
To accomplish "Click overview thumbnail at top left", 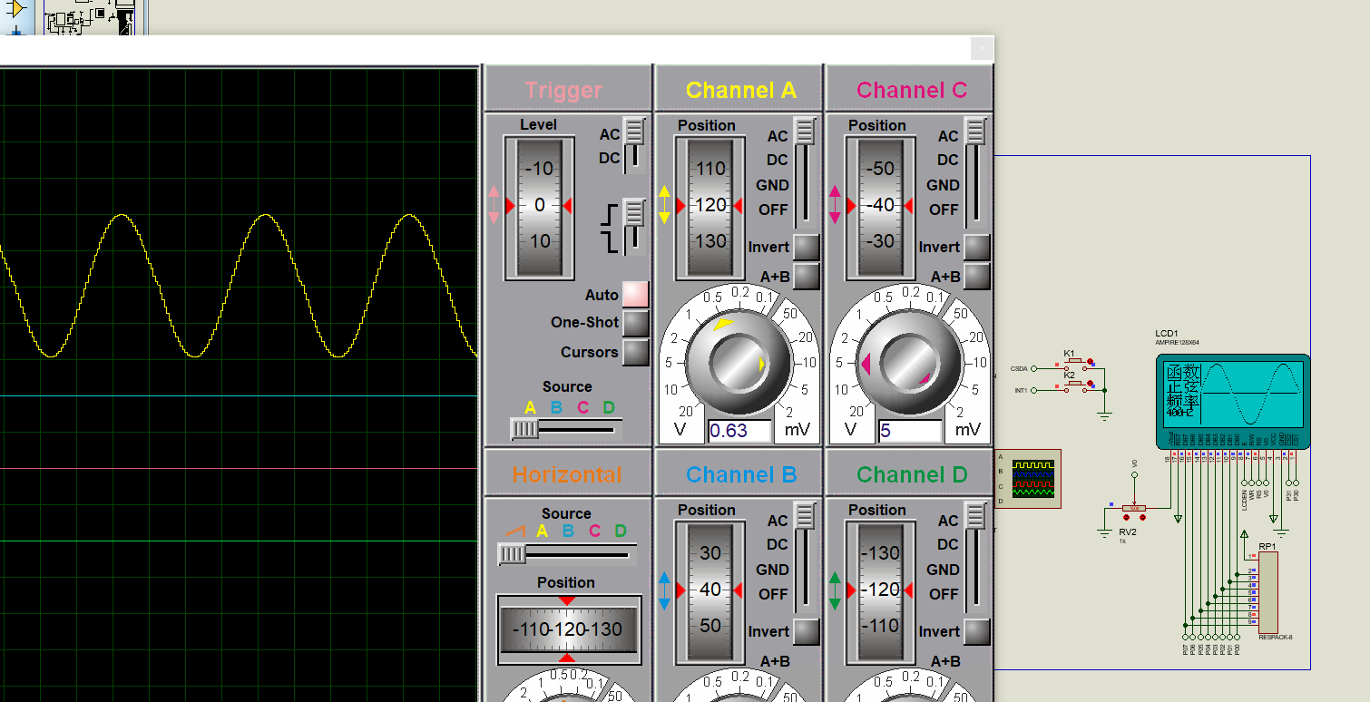I will 90,18.
